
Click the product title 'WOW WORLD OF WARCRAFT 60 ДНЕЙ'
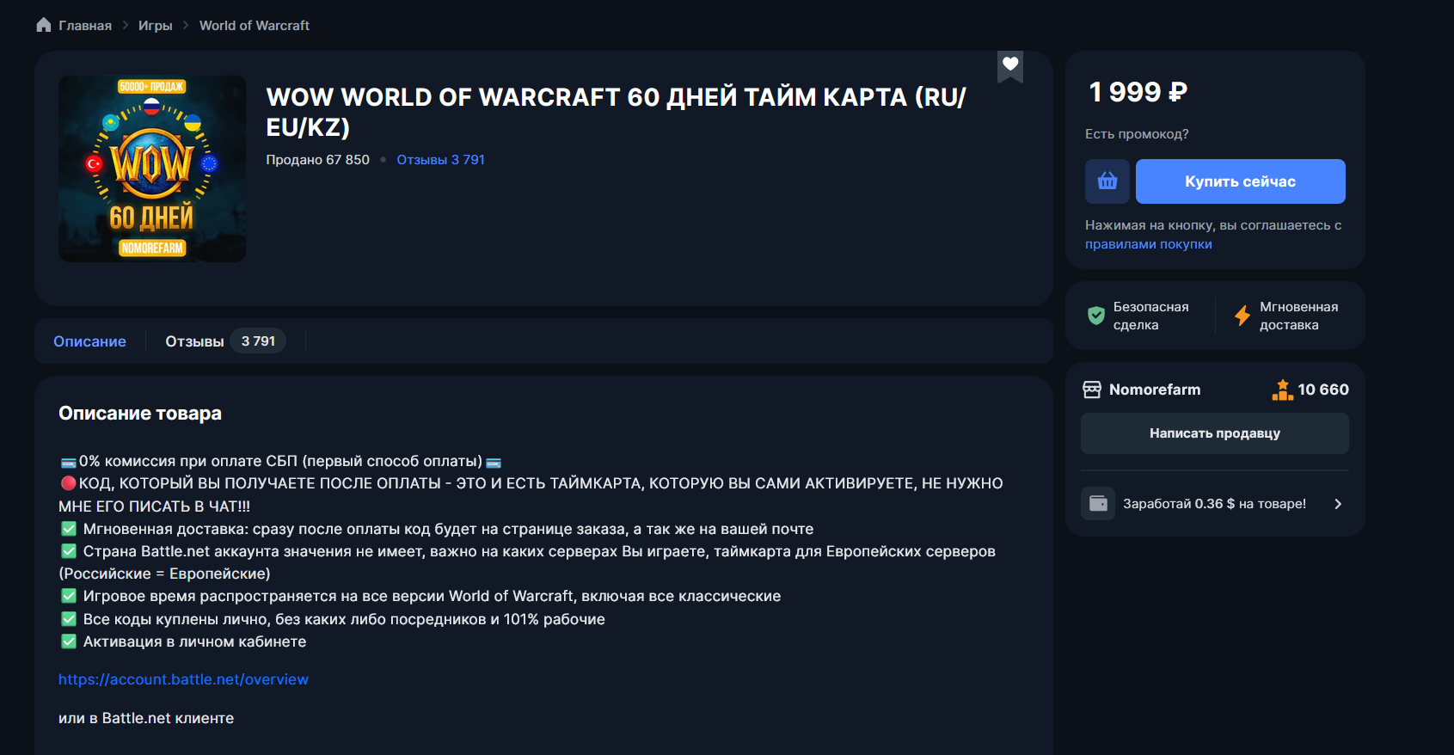[x=617, y=112]
